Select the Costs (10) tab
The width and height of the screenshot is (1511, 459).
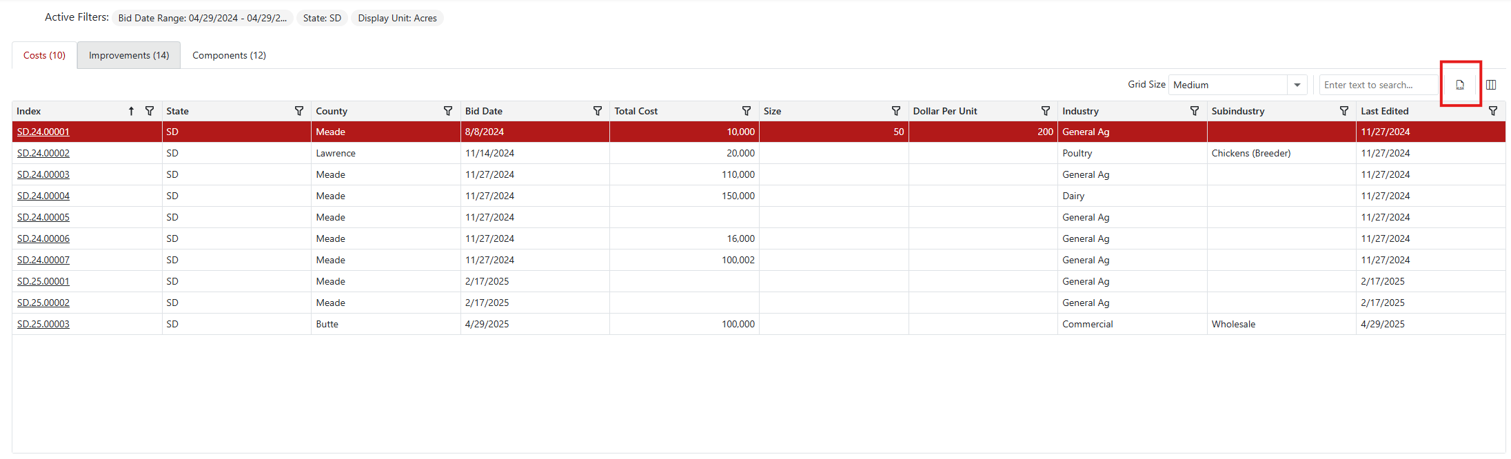click(x=44, y=55)
